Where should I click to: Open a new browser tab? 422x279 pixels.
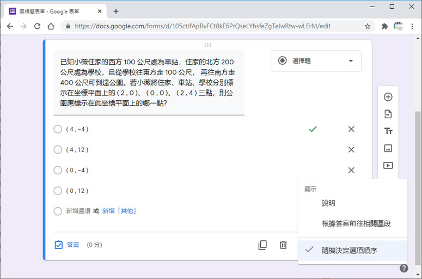point(116,11)
